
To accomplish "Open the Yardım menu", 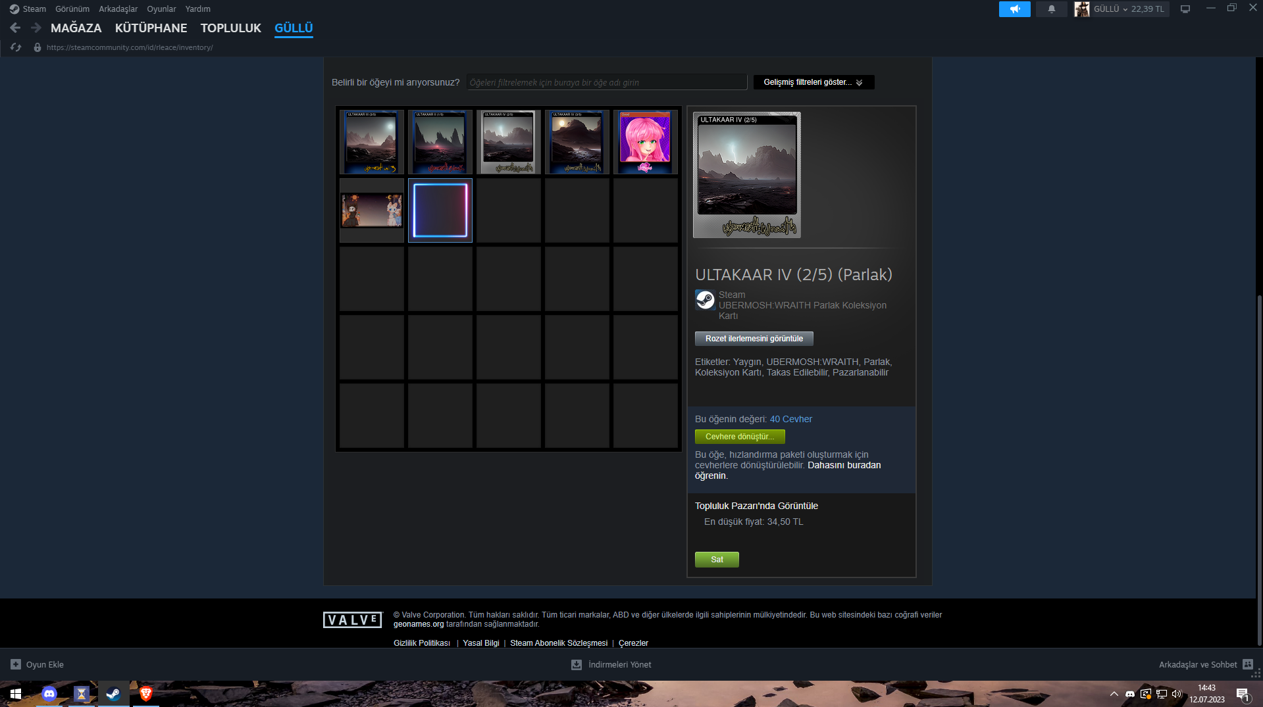I will [198, 9].
